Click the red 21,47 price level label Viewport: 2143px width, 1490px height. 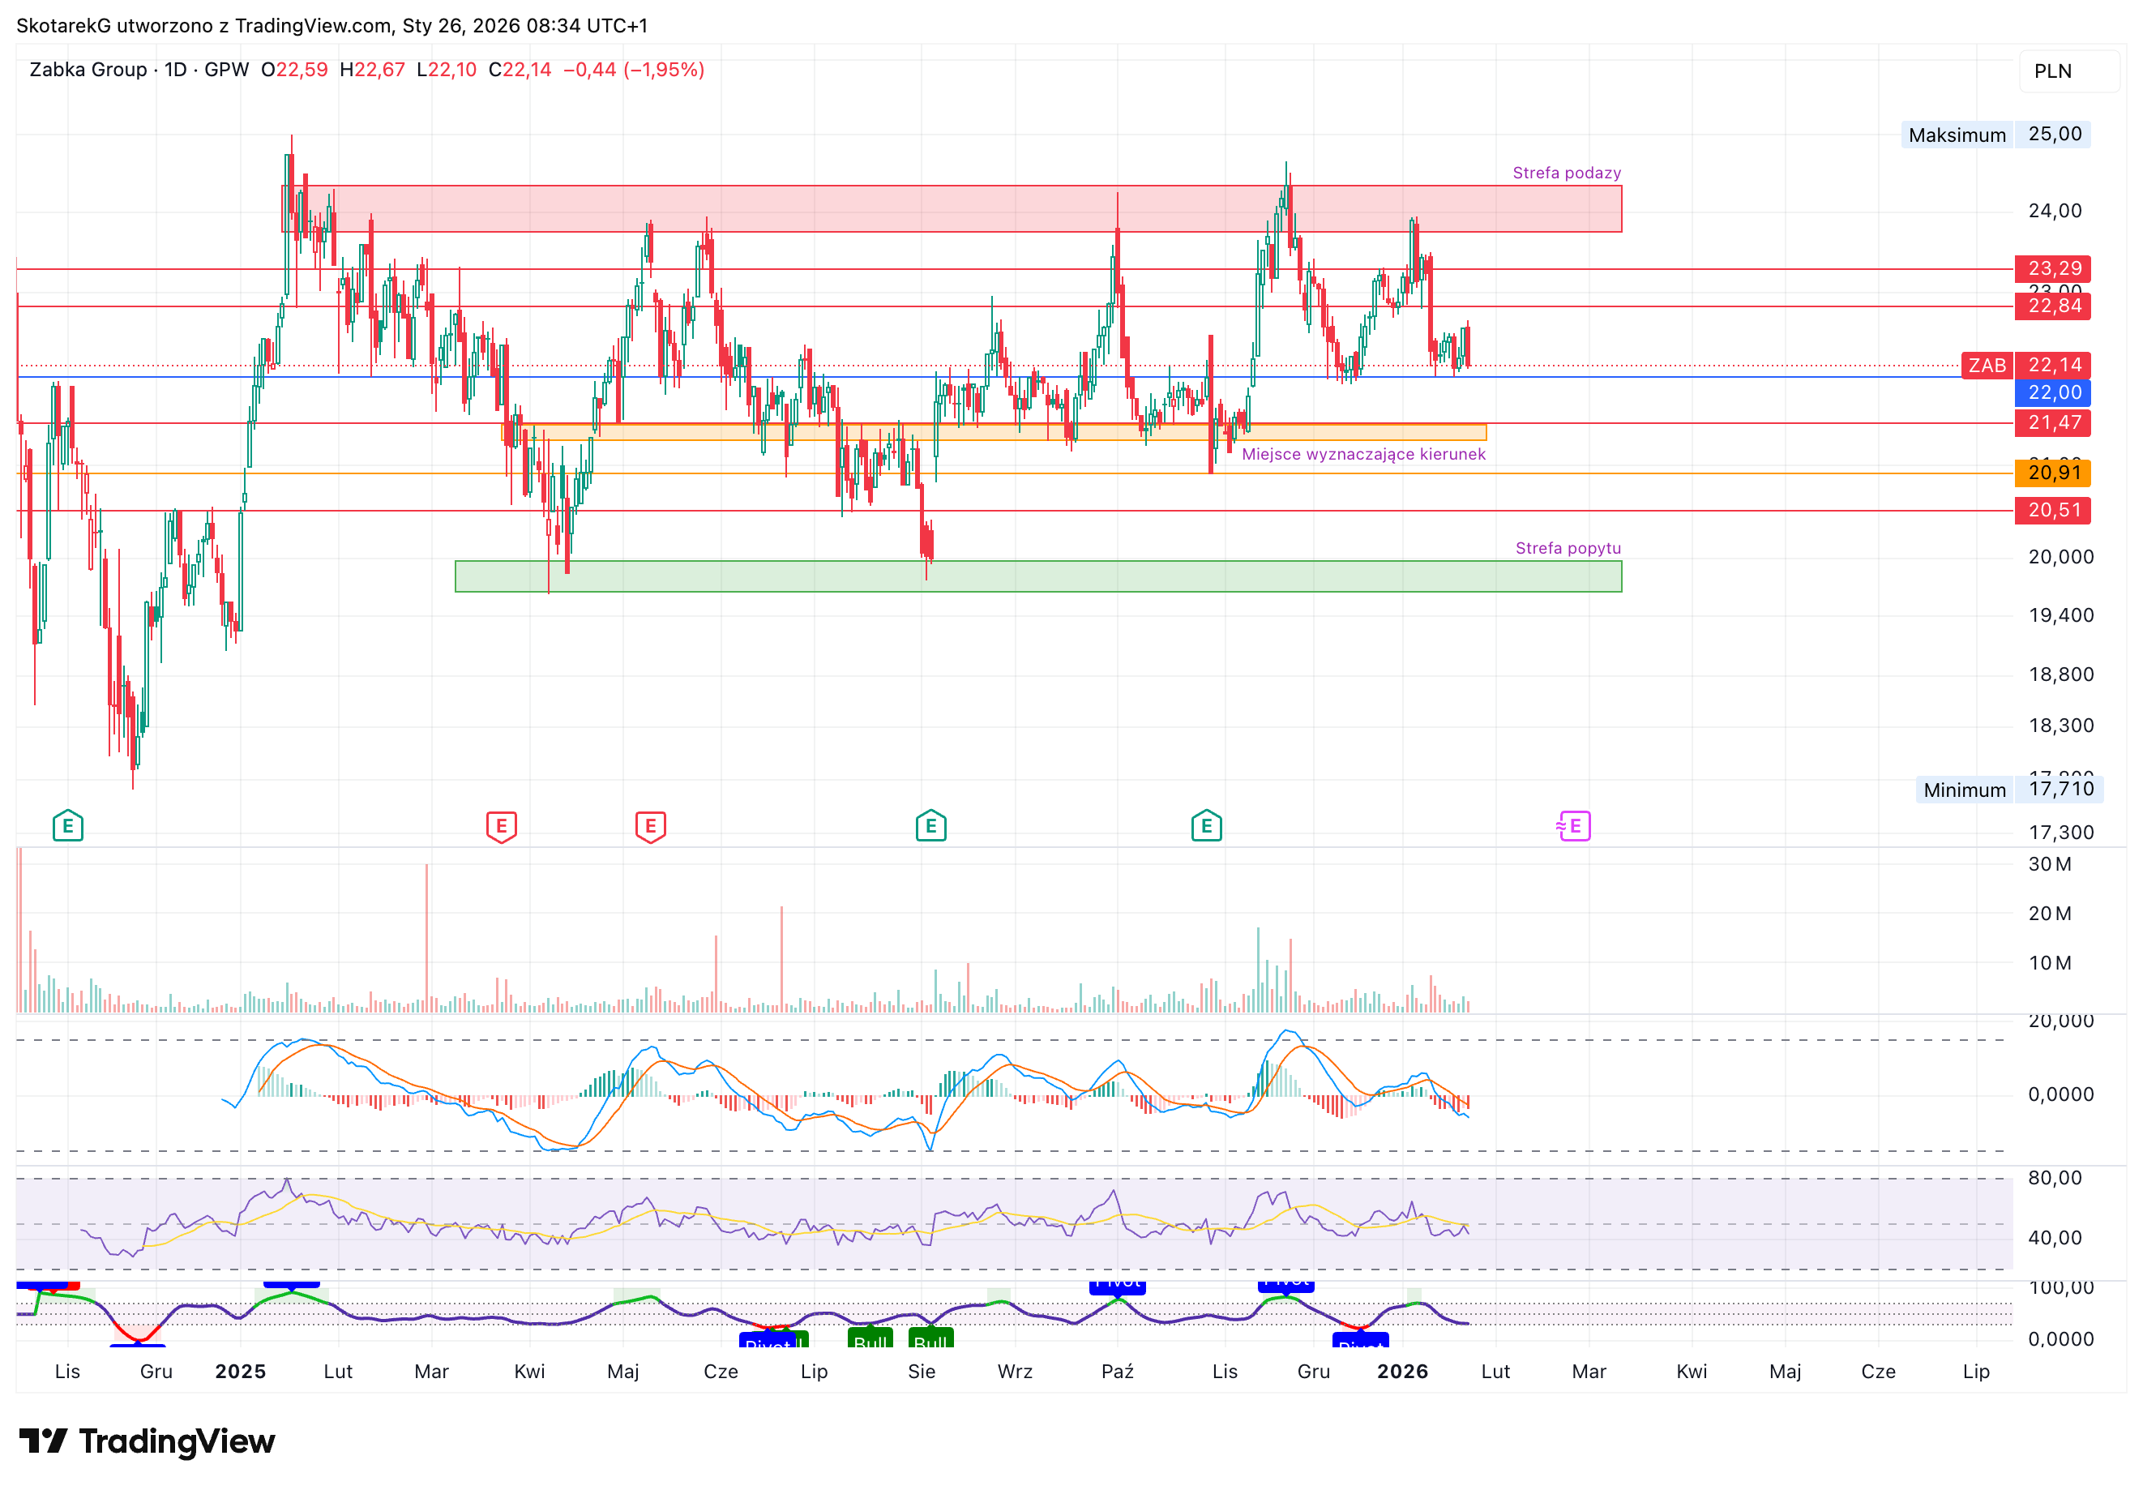click(2052, 423)
